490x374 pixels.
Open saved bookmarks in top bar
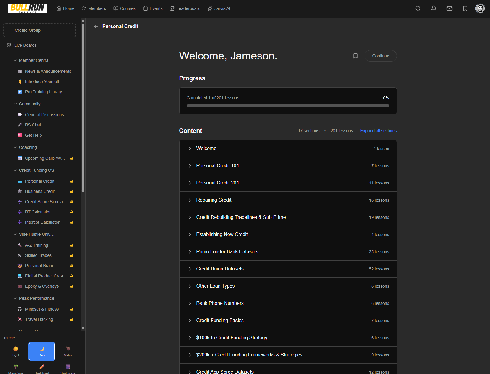pos(465,8)
